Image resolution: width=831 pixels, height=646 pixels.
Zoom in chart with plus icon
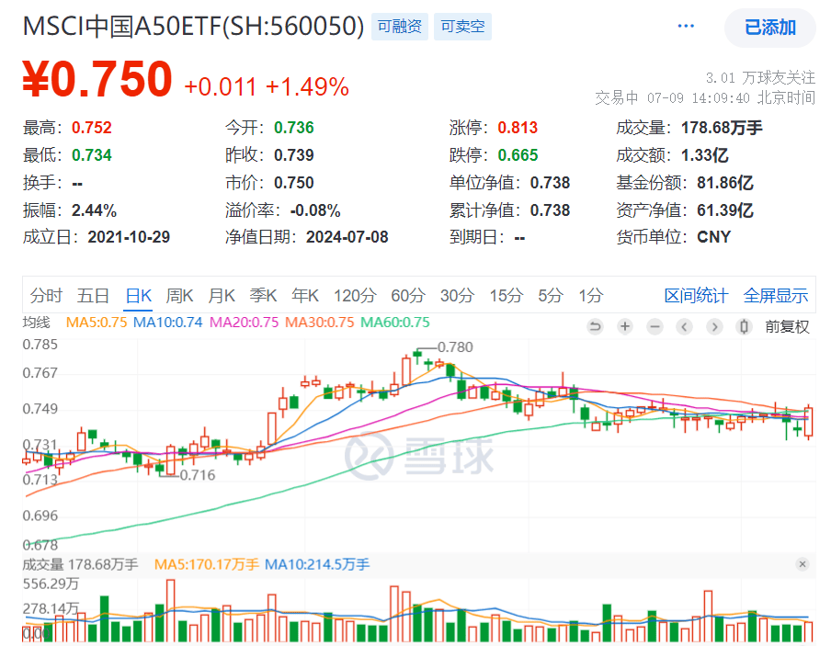coord(625,326)
